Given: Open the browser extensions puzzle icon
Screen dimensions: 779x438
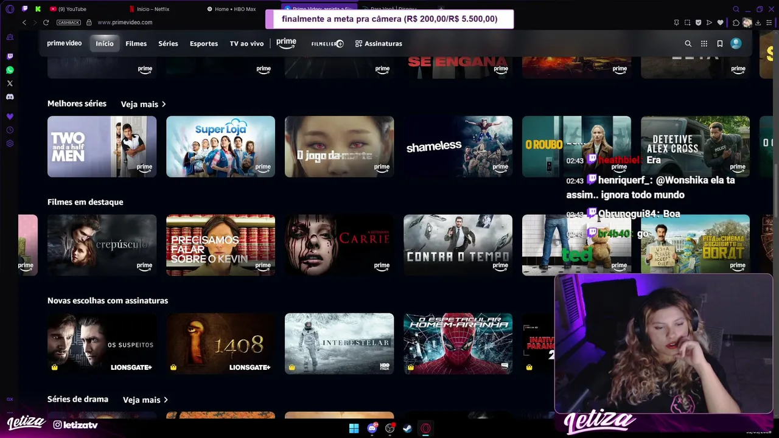Looking at the screenshot, I should (x=736, y=23).
